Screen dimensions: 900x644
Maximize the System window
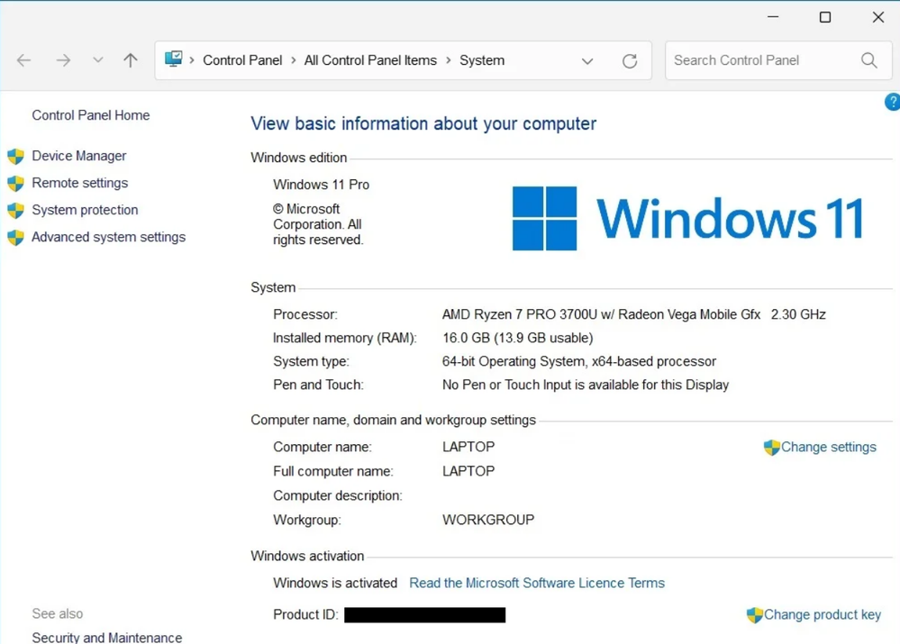tap(825, 17)
